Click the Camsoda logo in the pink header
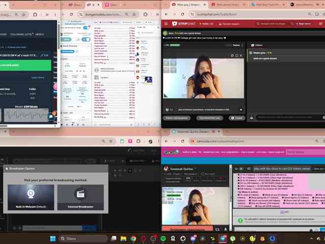 pos(172,152)
